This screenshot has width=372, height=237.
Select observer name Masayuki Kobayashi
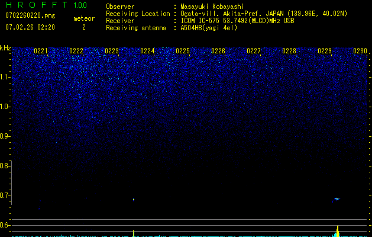[212, 7]
